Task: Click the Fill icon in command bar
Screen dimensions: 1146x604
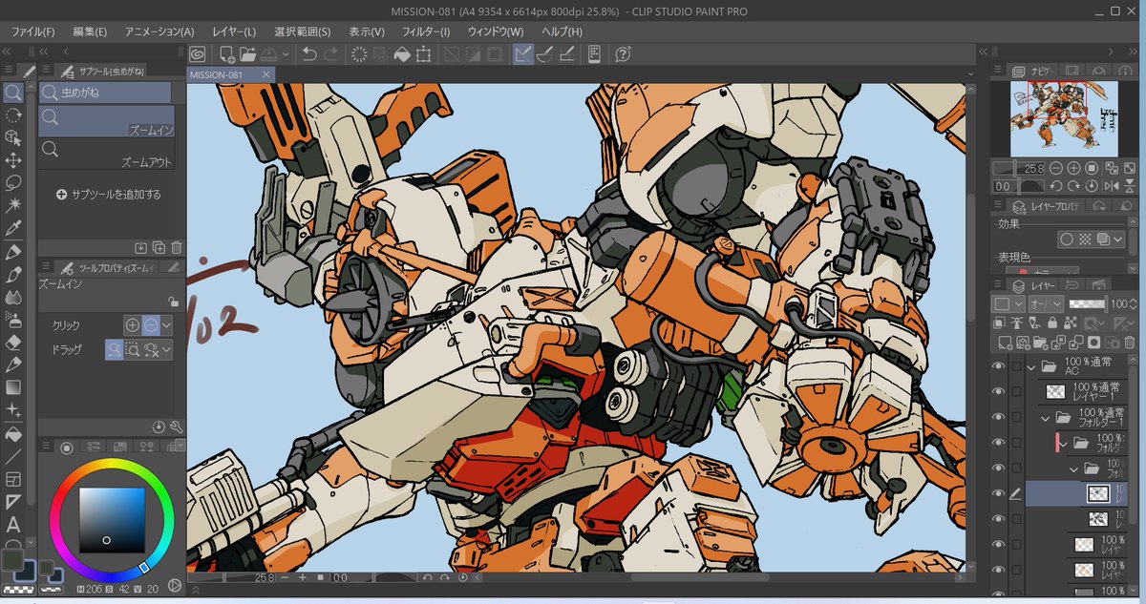Action: pos(402,54)
